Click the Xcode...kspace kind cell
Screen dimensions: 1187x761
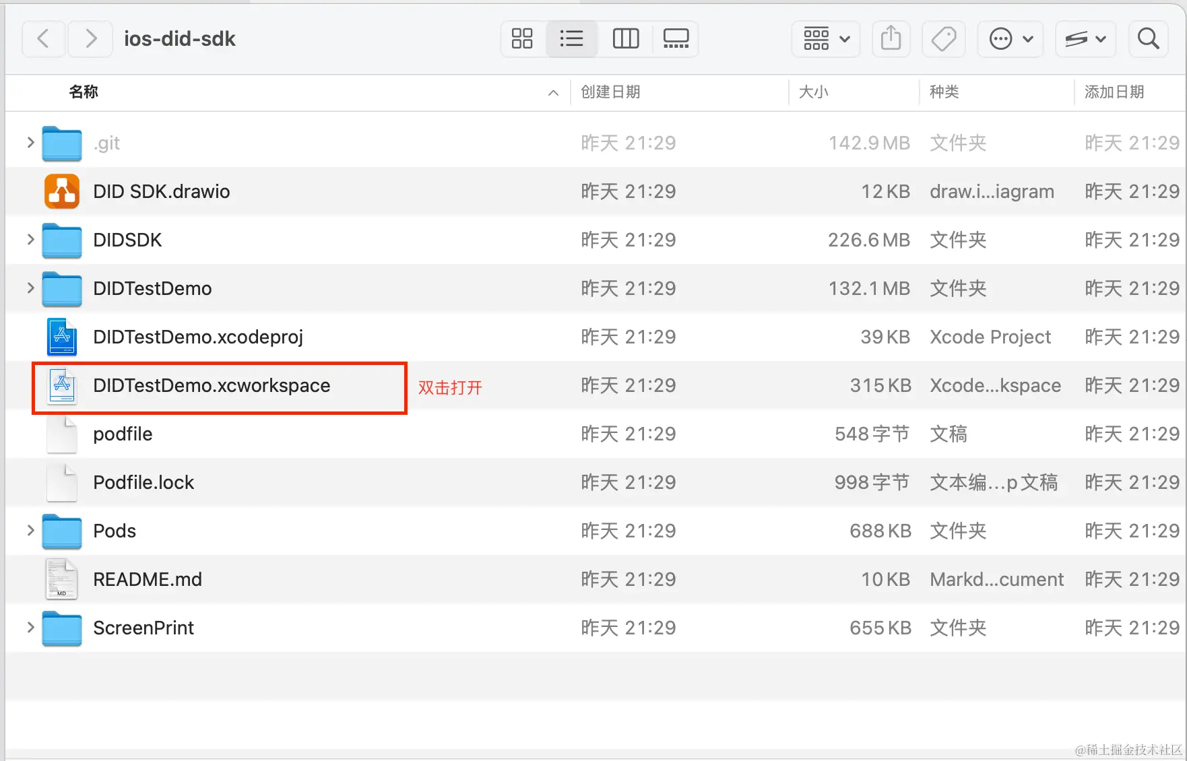[x=996, y=385]
